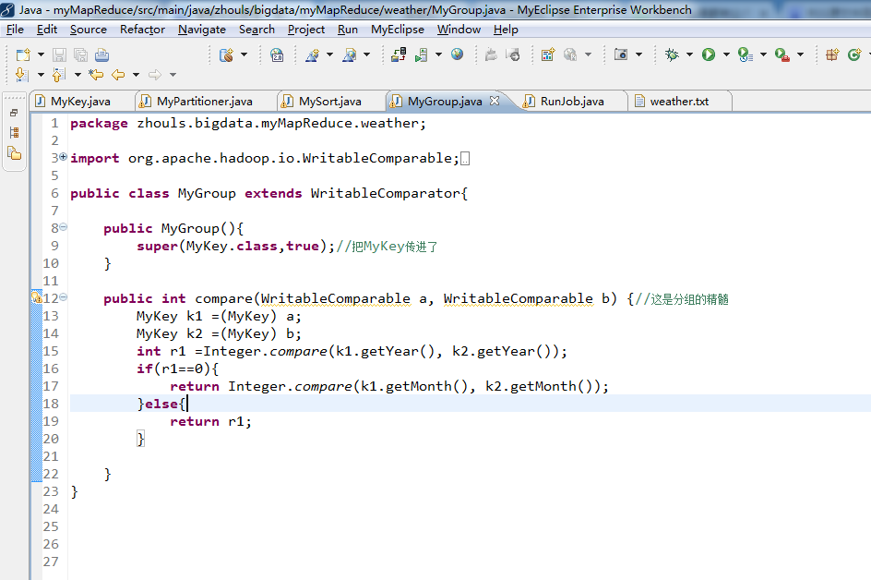Viewport: 871px width, 580px height.
Task: Click the new report chart icon
Action: click(x=548, y=54)
